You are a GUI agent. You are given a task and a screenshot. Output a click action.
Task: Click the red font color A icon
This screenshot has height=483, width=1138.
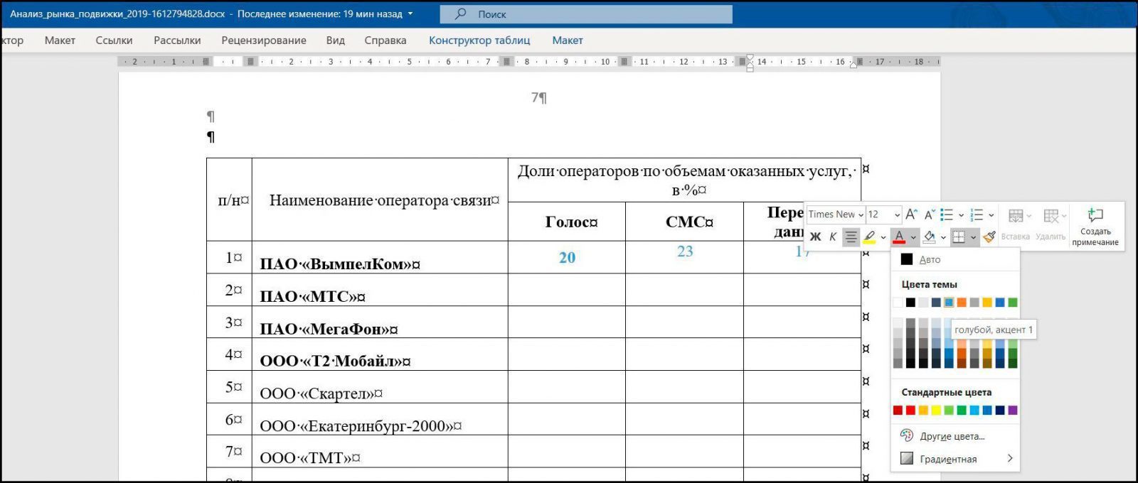coord(899,237)
